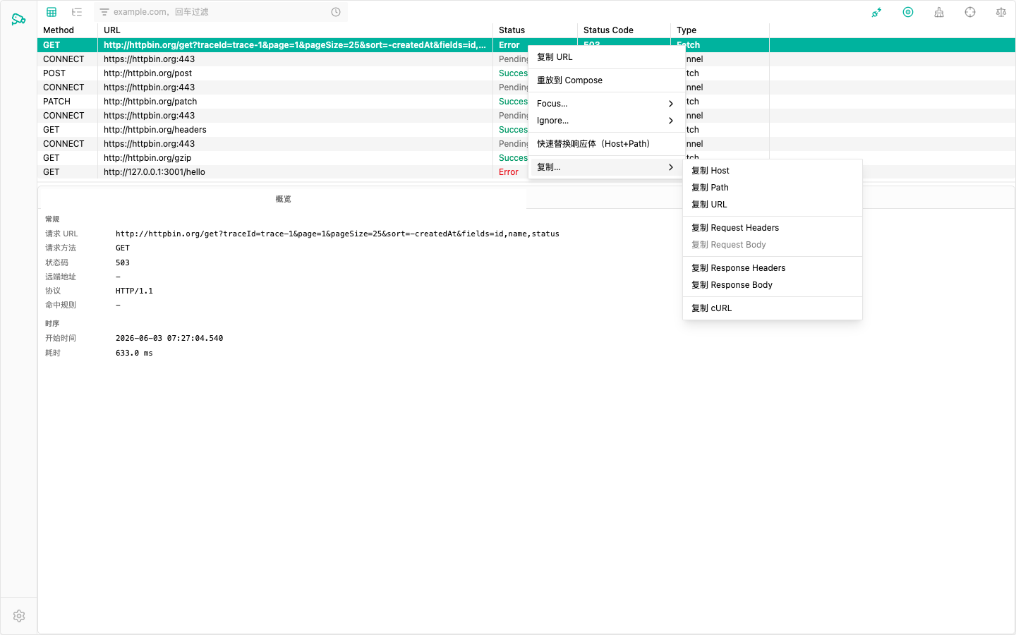The image size is (1016, 635).
Task: Click the crosshair focus icon
Action: tap(970, 12)
